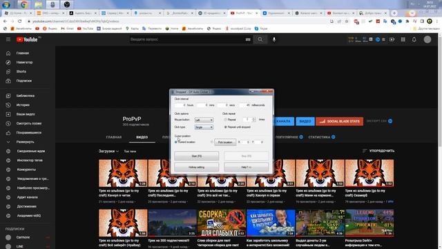
Task: Reload the page in Chrome
Action: [x=20, y=21]
